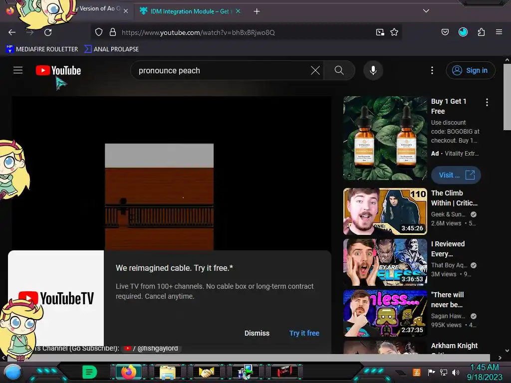Open the Pocket save icon
This screenshot has height=383, width=511.
click(445, 32)
